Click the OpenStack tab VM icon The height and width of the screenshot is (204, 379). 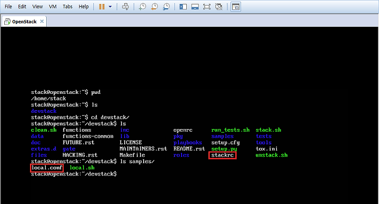coord(7,22)
